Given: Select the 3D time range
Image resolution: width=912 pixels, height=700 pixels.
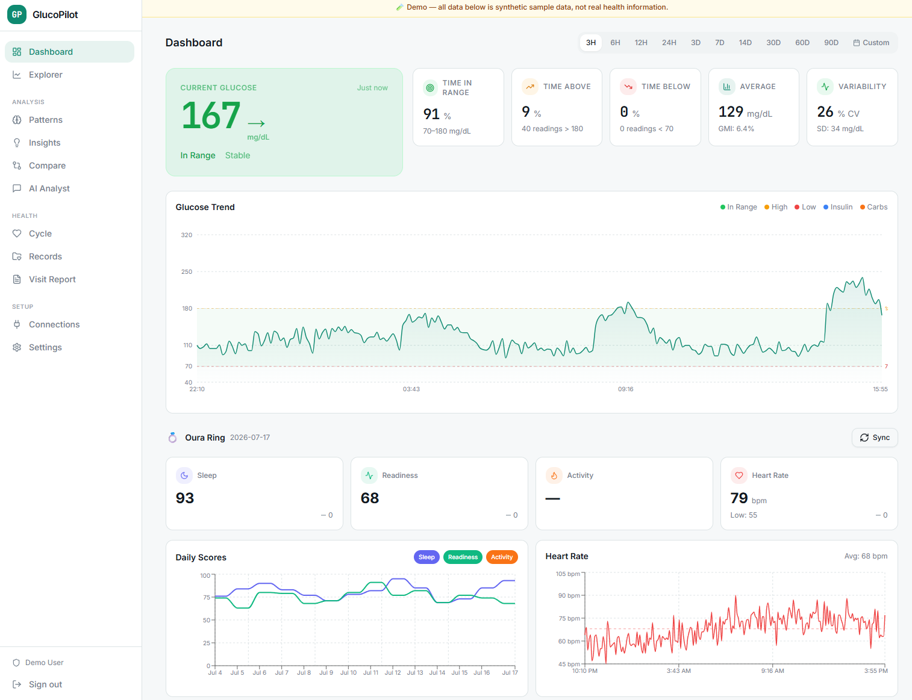Looking at the screenshot, I should click(x=696, y=43).
